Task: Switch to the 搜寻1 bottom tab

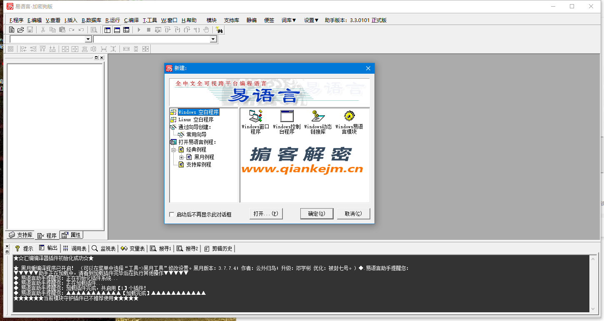Action: 161,249
